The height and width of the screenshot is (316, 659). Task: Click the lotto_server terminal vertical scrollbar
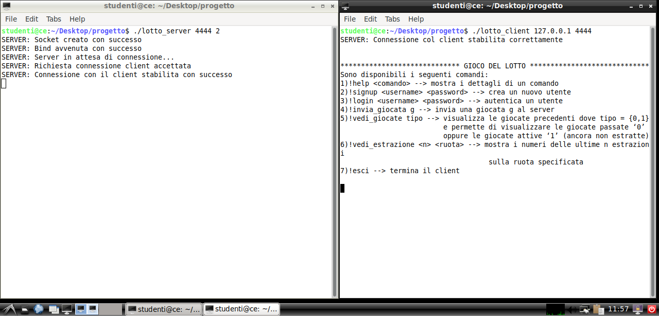pyautogui.click(x=335, y=161)
